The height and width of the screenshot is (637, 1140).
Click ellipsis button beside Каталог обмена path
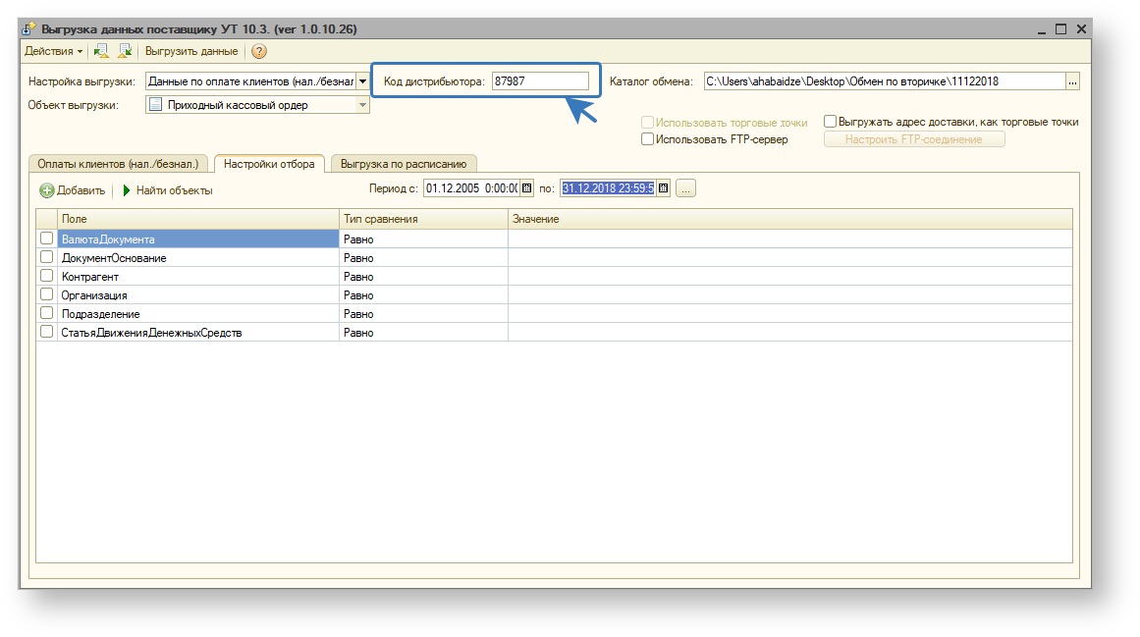click(x=1072, y=82)
